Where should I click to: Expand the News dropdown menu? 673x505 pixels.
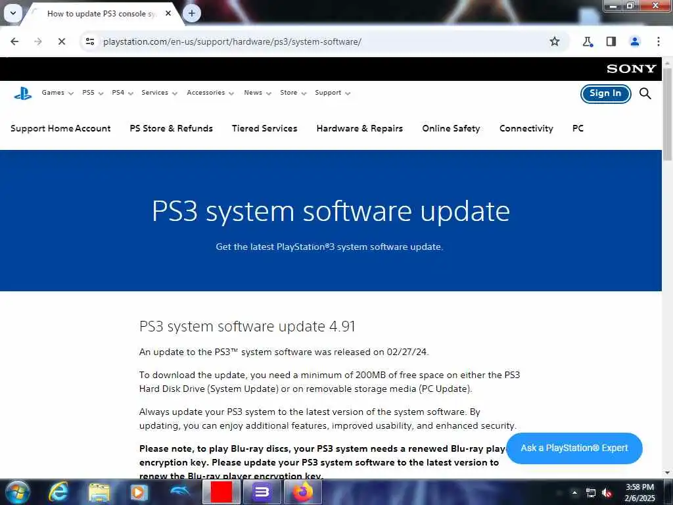tap(258, 93)
